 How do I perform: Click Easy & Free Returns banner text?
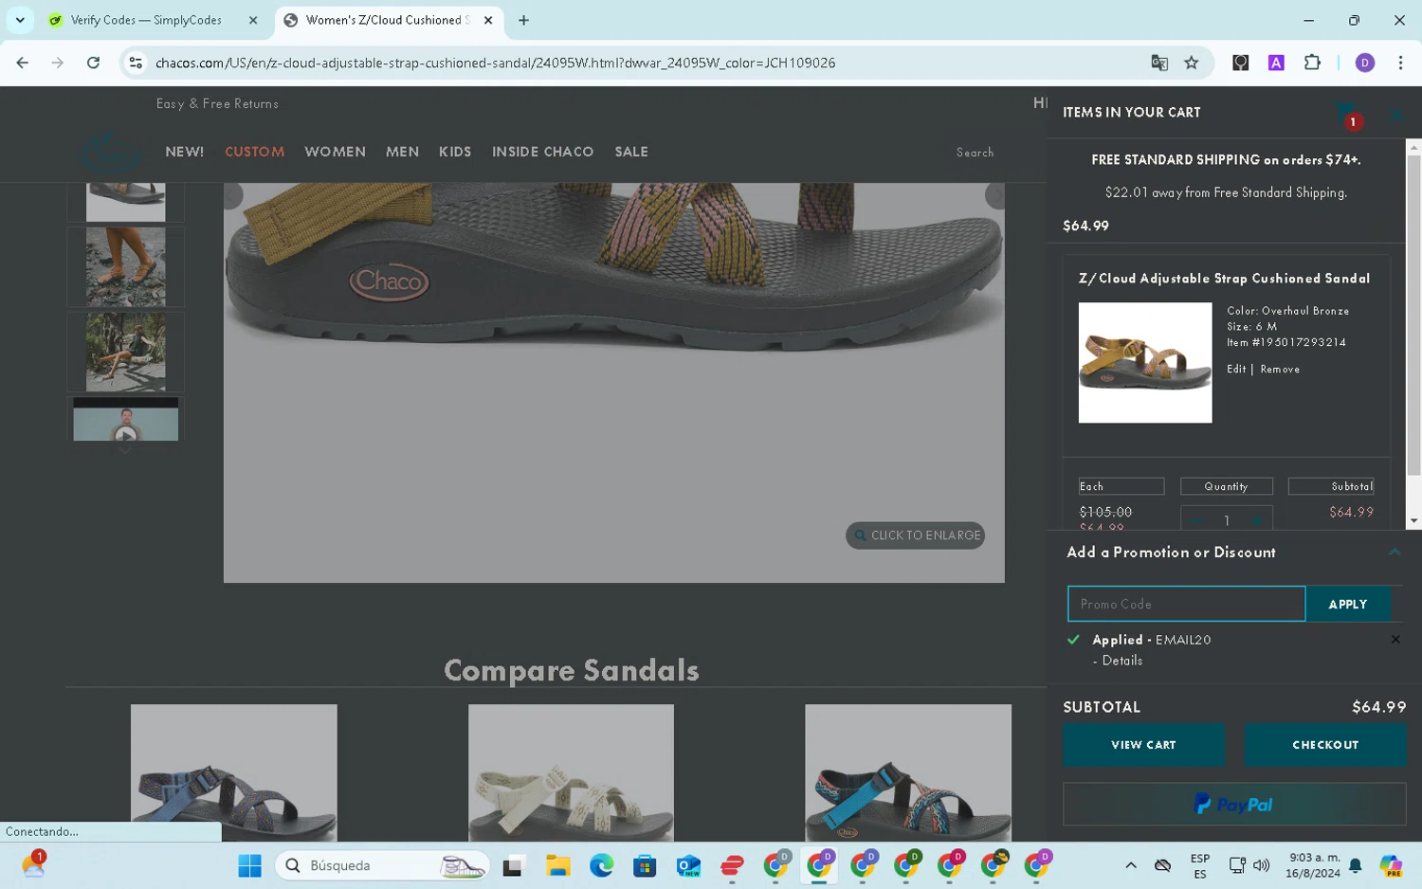[217, 103]
